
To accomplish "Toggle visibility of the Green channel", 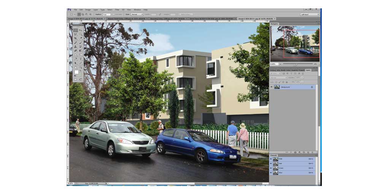I will [x=271, y=168].
